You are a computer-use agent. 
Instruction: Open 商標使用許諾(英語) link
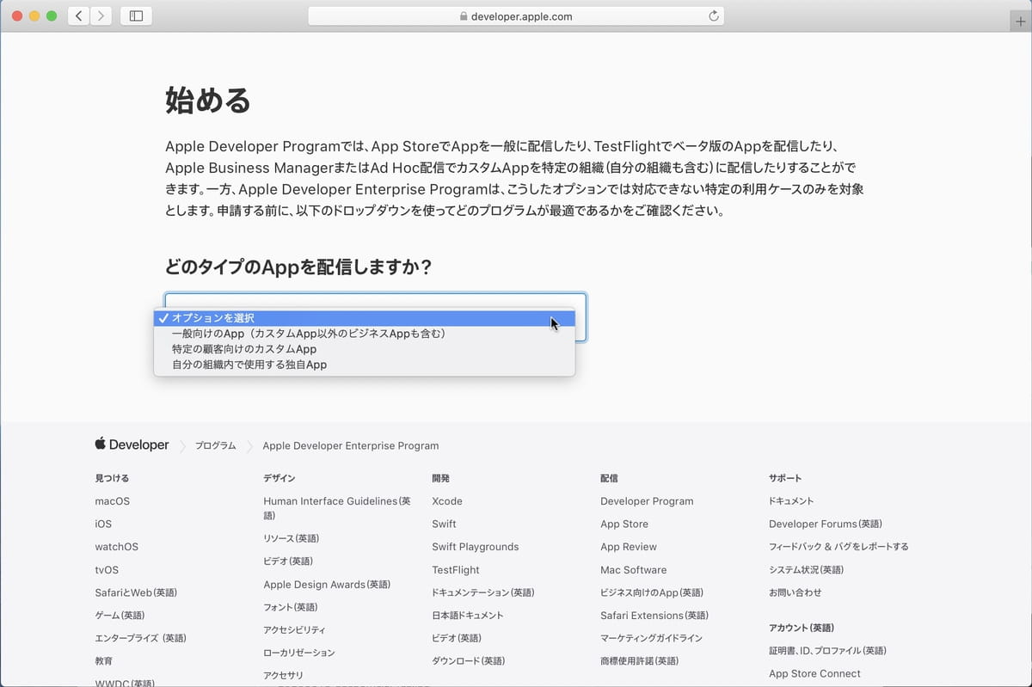point(640,661)
